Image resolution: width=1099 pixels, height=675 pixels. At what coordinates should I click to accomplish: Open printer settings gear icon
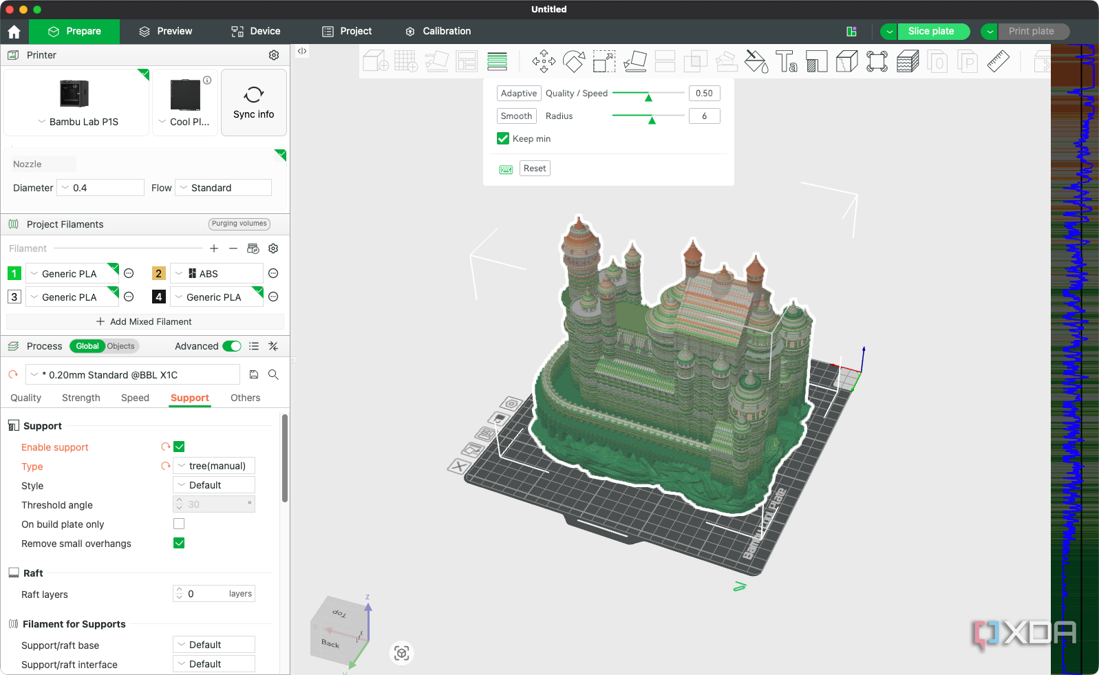click(274, 55)
